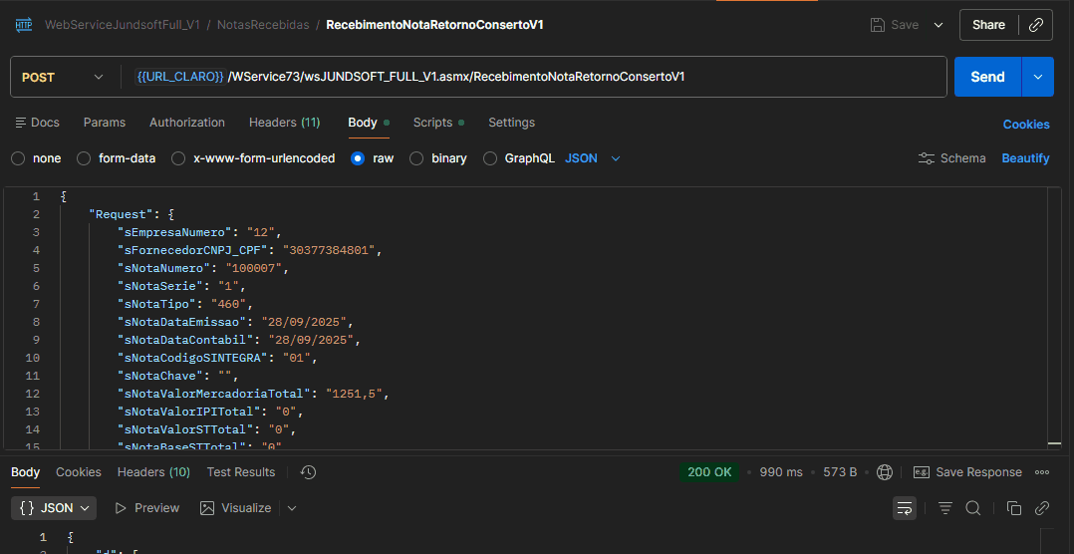Click the Beautify link
The height and width of the screenshot is (554, 1074).
(1025, 158)
